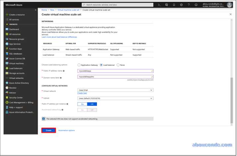
Task: Turn on Public IP address per instance
Action: pyautogui.click(x=82, y=104)
